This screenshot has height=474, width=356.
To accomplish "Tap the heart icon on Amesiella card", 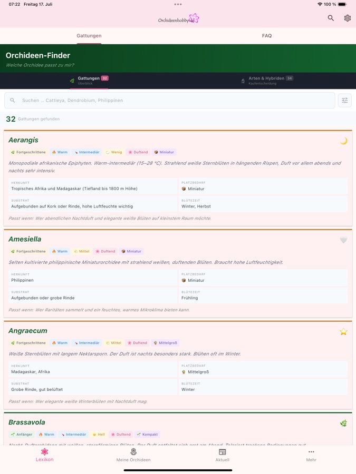I will pyautogui.click(x=343, y=240).
